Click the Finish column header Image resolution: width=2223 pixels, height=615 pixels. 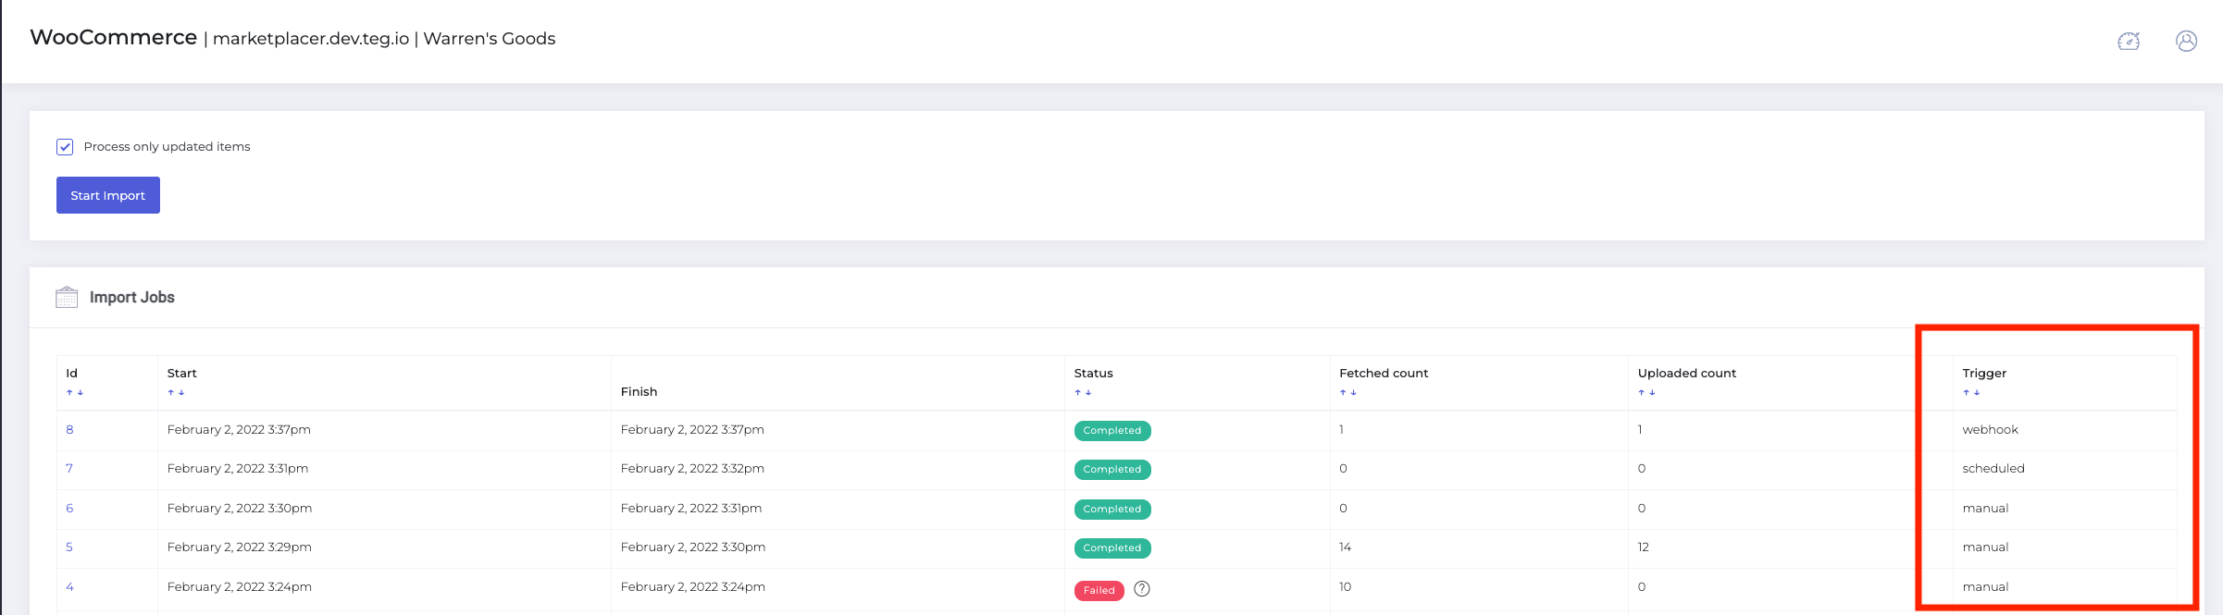point(639,392)
